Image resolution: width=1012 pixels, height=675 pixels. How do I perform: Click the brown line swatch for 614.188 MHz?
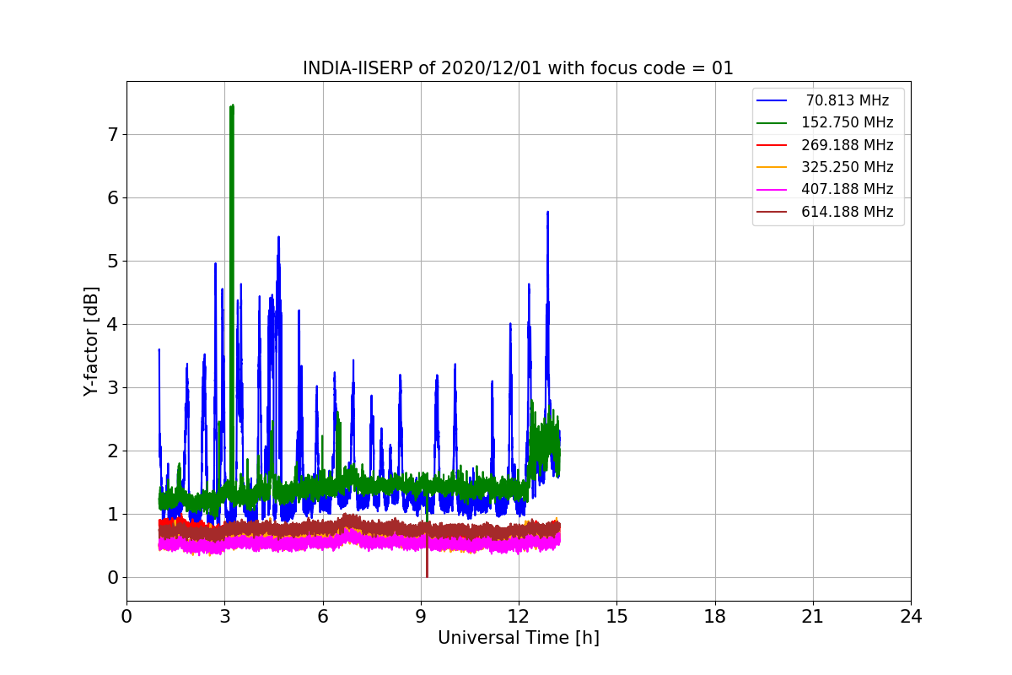[x=772, y=213]
